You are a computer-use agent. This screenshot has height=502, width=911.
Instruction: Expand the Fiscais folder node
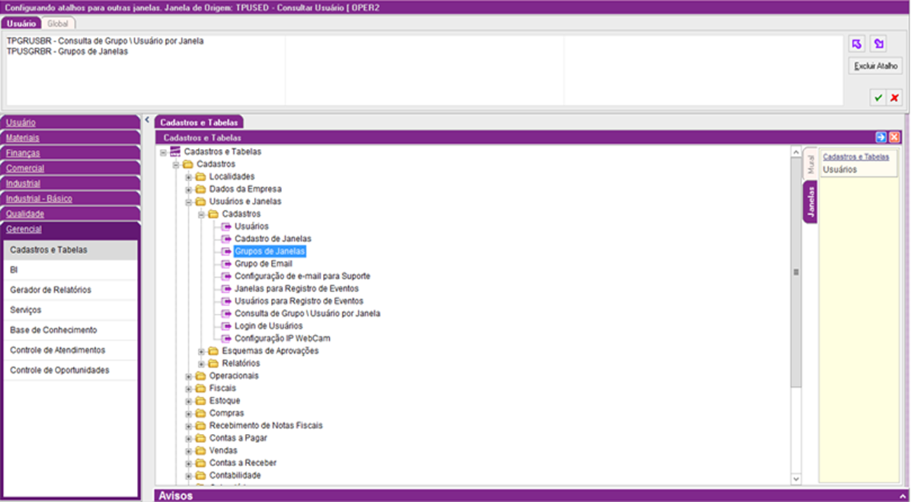click(x=188, y=388)
